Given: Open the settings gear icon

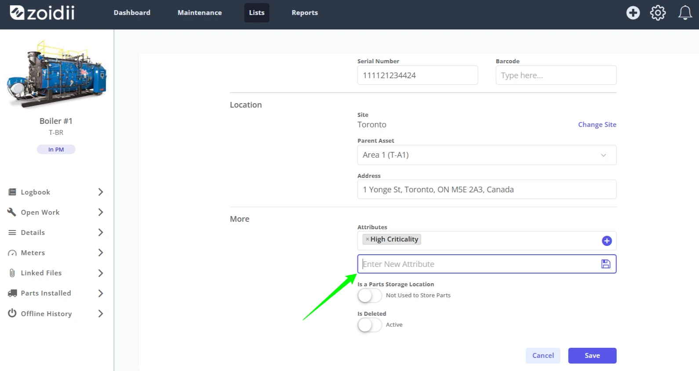Looking at the screenshot, I should tap(658, 13).
